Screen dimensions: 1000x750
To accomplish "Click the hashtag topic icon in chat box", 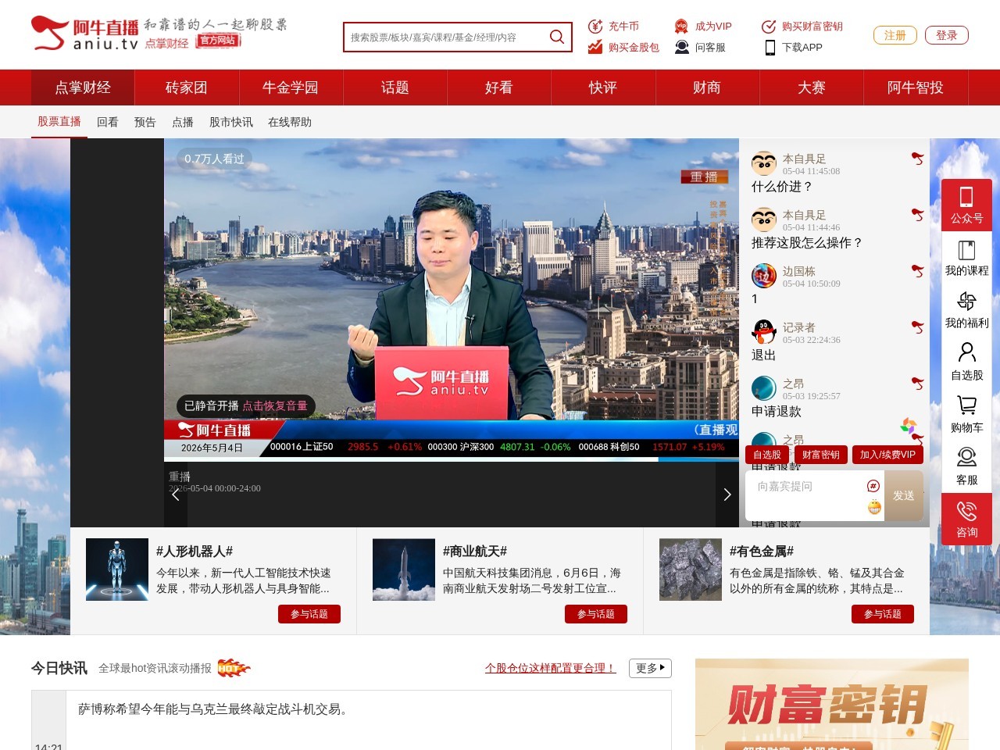I will coord(873,486).
